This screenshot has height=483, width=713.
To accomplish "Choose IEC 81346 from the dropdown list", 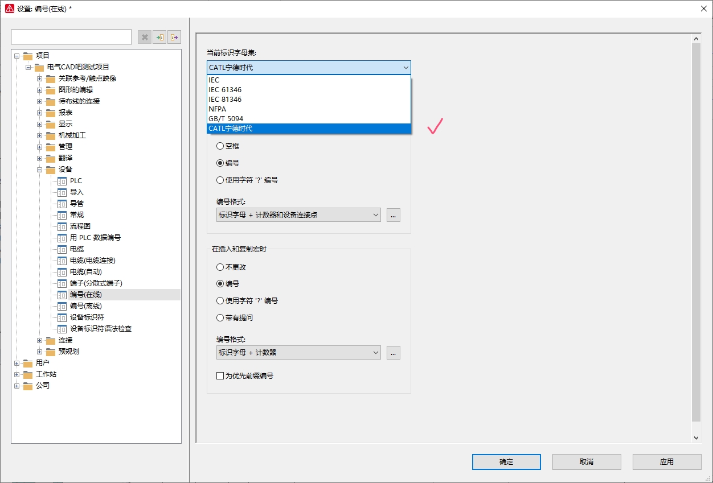I will pos(225,100).
